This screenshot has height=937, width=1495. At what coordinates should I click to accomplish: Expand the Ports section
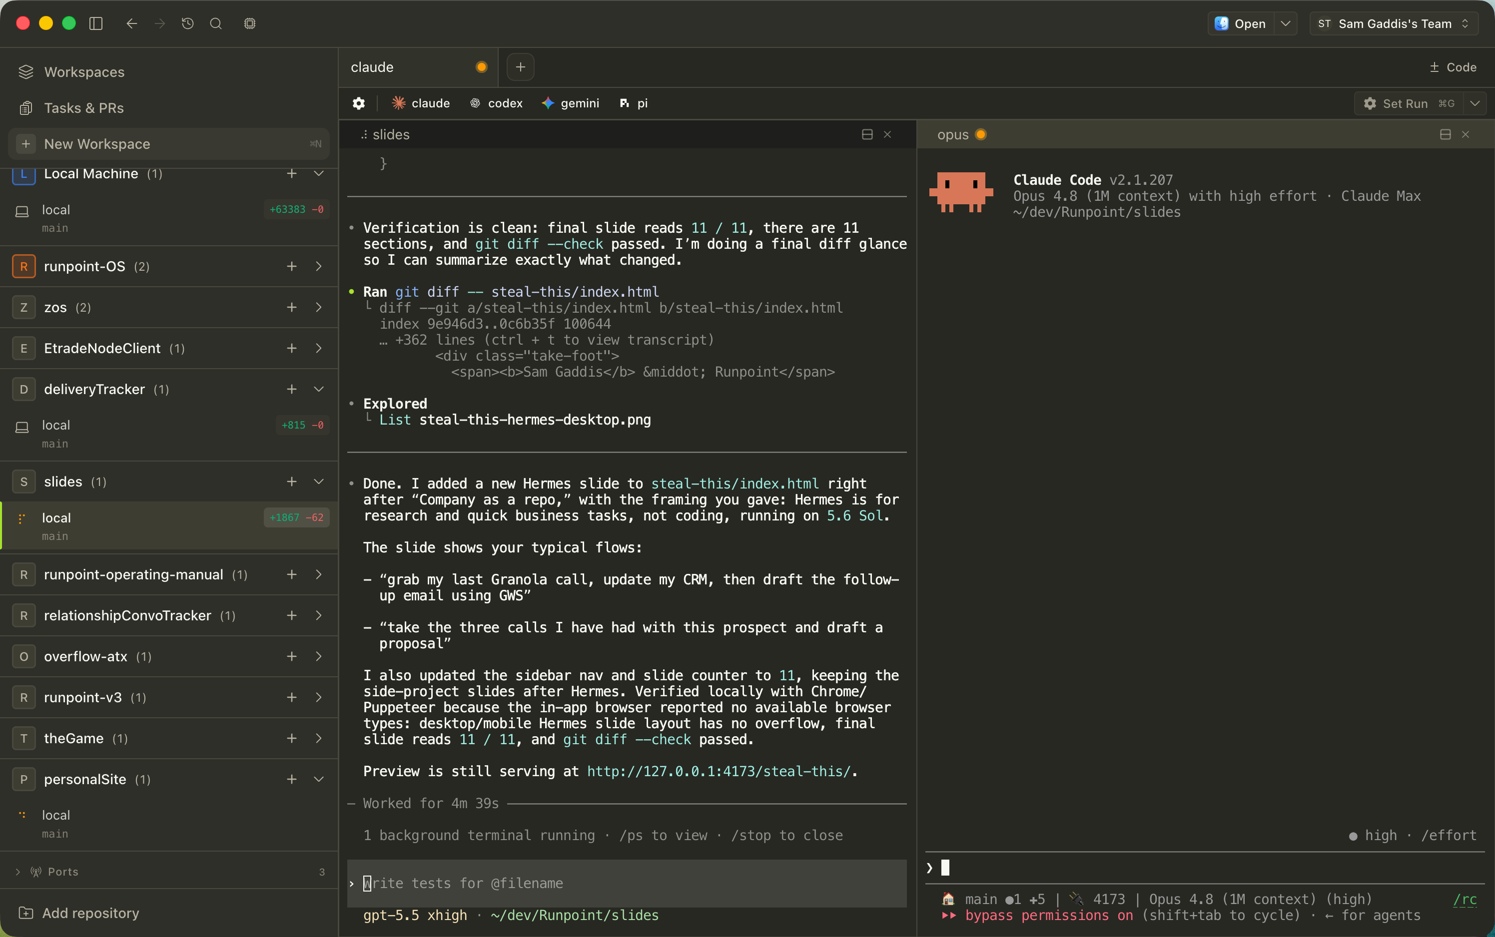point(168,872)
